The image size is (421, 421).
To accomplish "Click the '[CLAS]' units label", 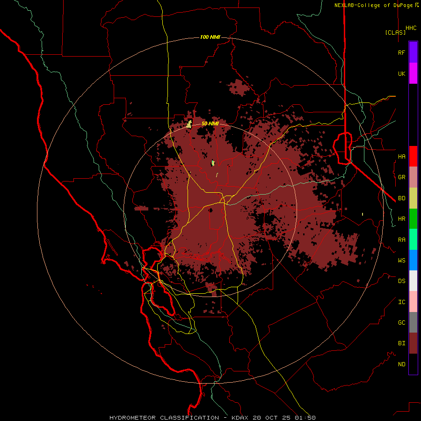I will point(395,32).
